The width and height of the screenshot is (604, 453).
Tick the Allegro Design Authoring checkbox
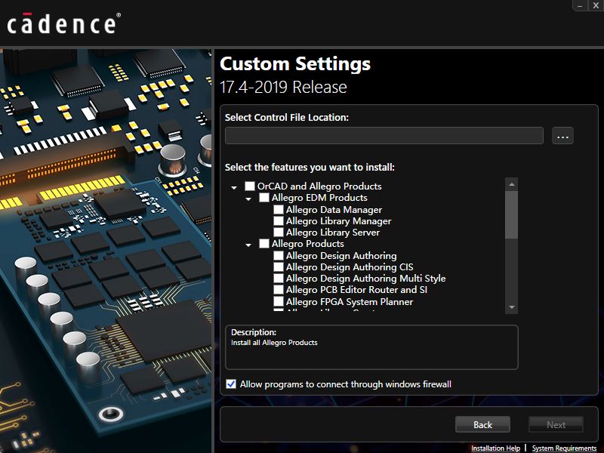pyautogui.click(x=278, y=255)
